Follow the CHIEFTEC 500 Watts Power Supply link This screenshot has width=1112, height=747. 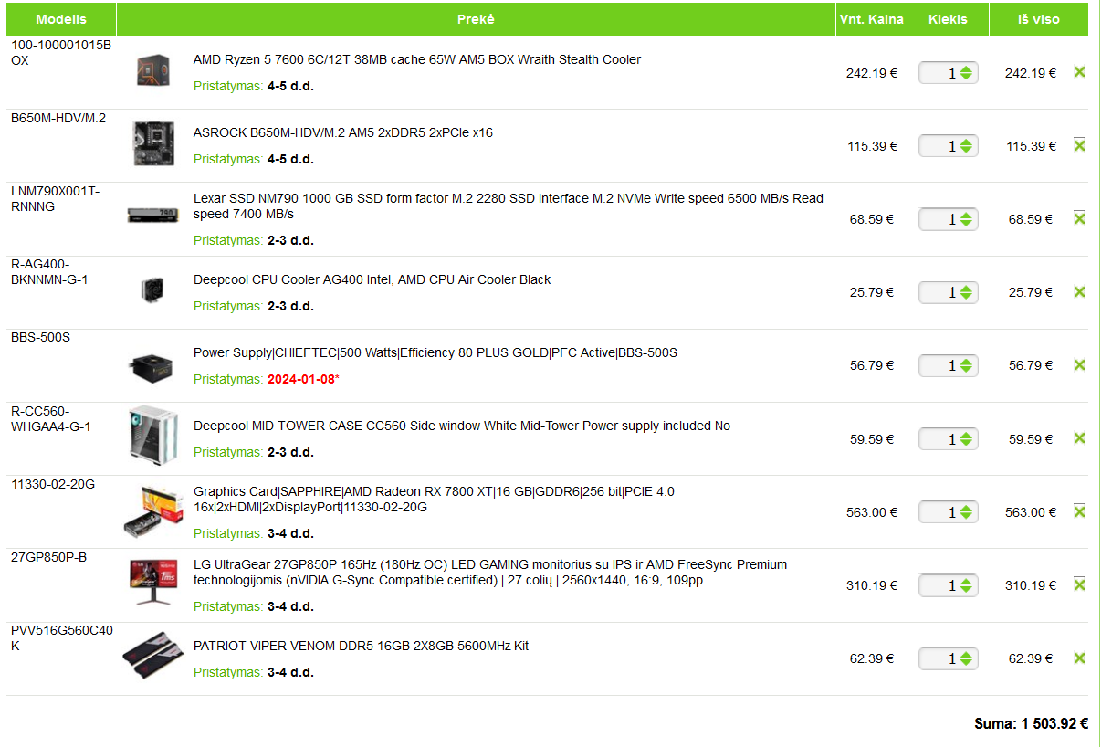click(x=435, y=352)
